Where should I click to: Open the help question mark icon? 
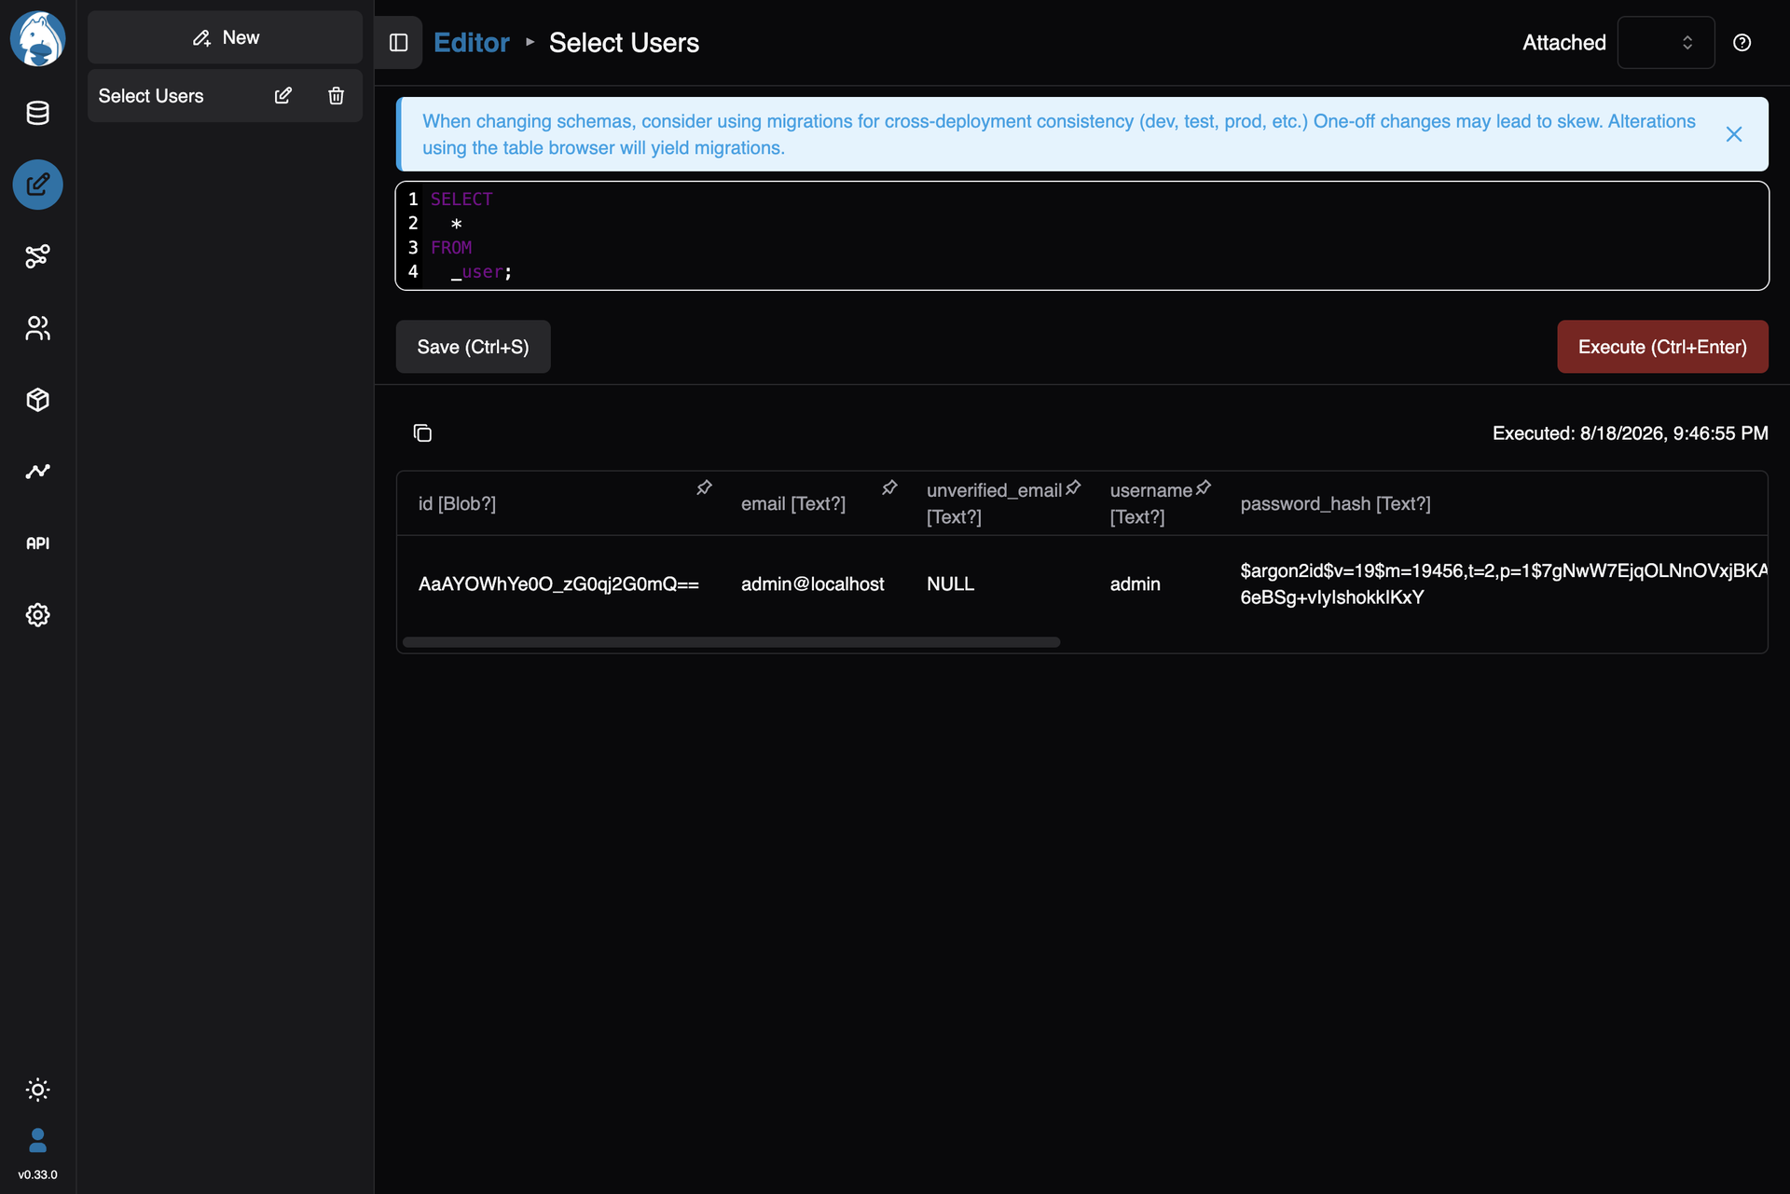(x=1742, y=43)
